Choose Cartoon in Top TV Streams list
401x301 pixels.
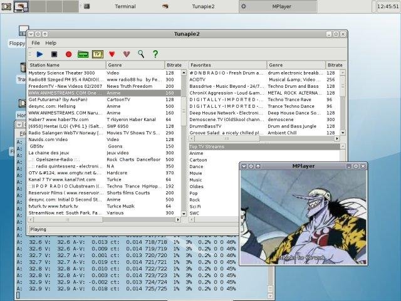[x=197, y=160]
